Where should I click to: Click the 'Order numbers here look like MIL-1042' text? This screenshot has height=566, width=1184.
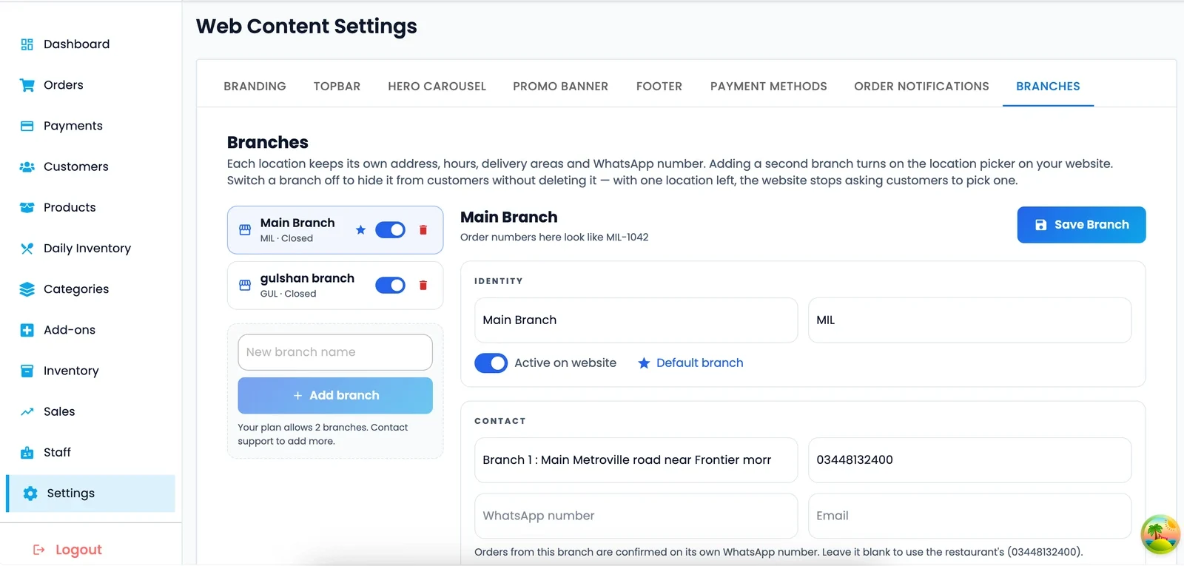point(554,237)
